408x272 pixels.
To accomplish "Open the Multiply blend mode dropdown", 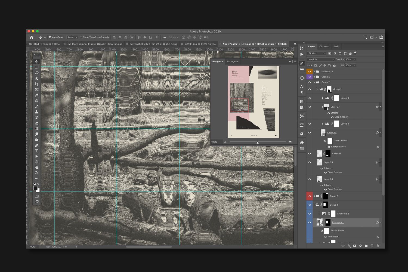I will [x=321, y=59].
